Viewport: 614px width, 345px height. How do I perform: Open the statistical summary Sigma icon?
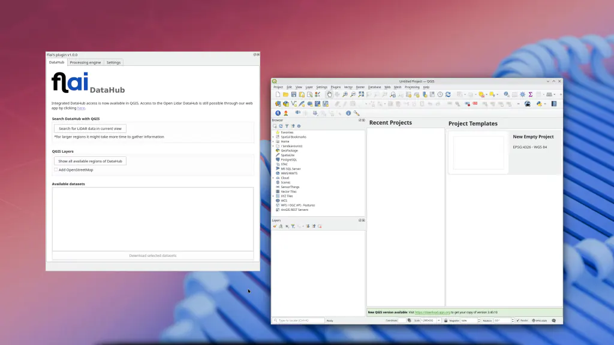[531, 95]
